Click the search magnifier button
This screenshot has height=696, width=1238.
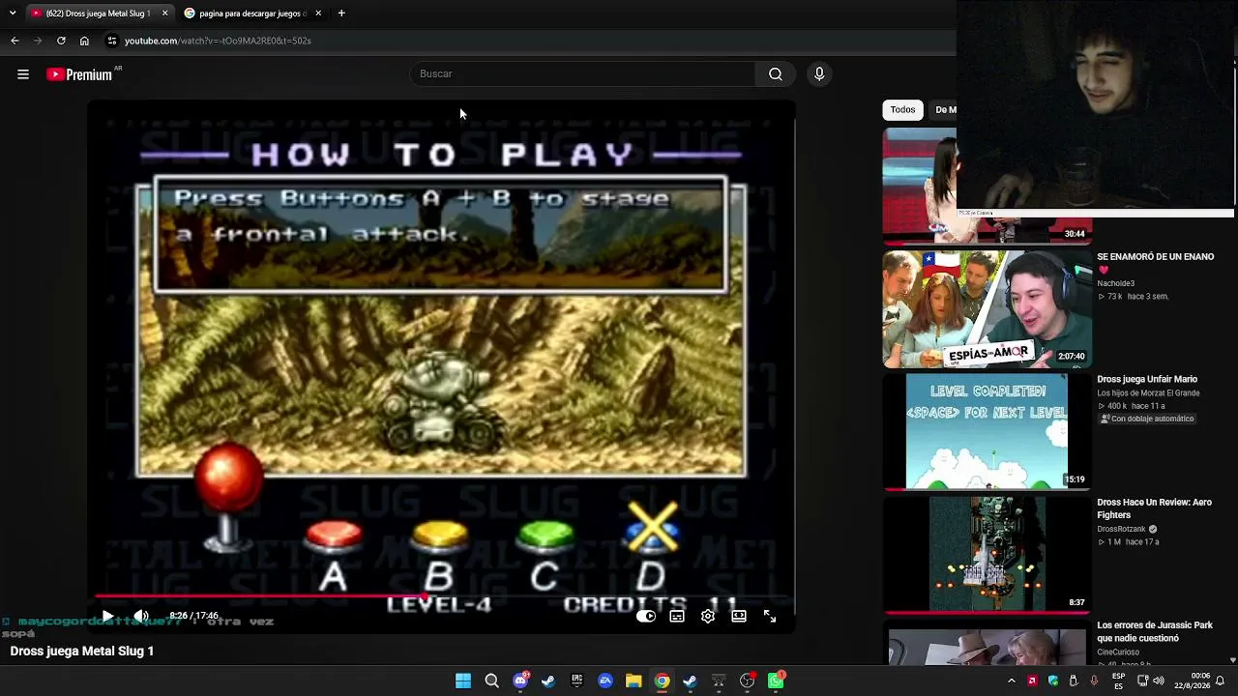[776, 74]
